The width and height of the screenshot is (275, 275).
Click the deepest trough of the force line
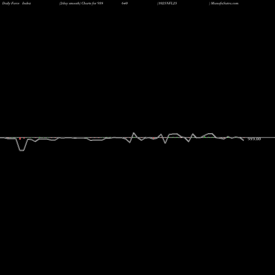pos(21,151)
